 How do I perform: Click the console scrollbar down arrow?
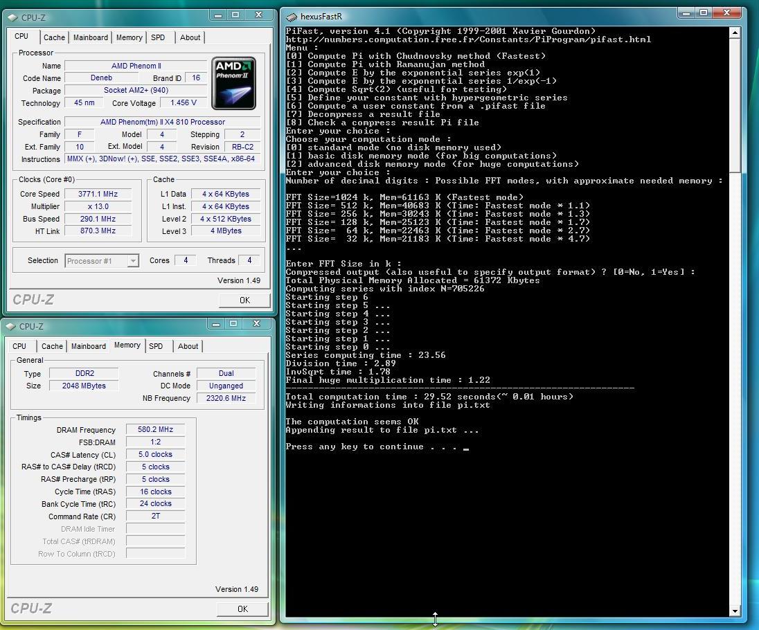click(x=735, y=611)
